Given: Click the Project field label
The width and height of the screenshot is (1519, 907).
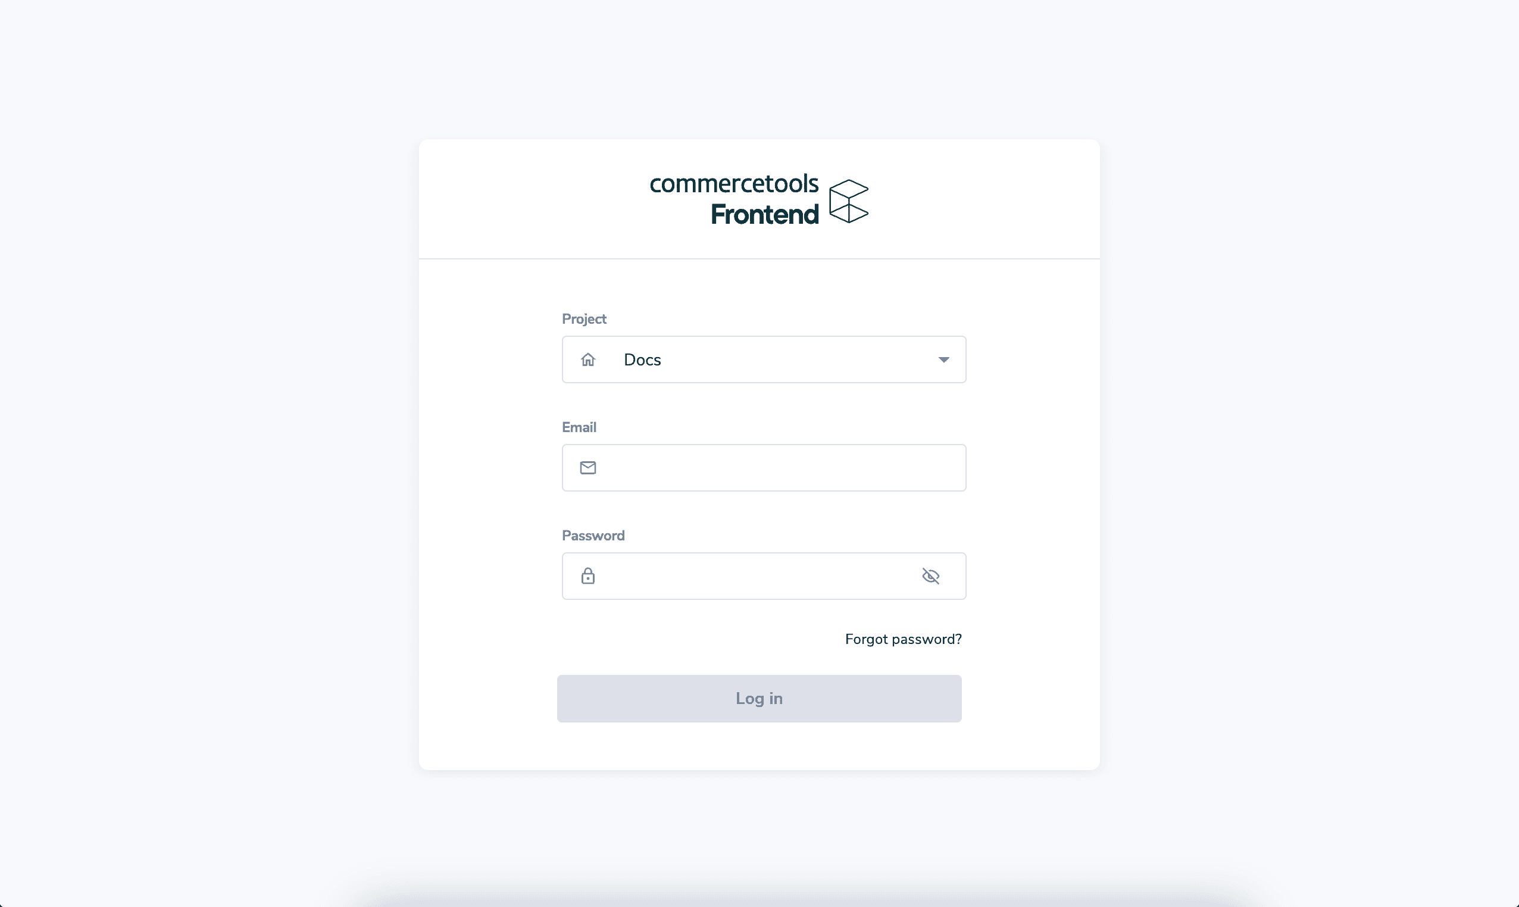Looking at the screenshot, I should 585,319.
